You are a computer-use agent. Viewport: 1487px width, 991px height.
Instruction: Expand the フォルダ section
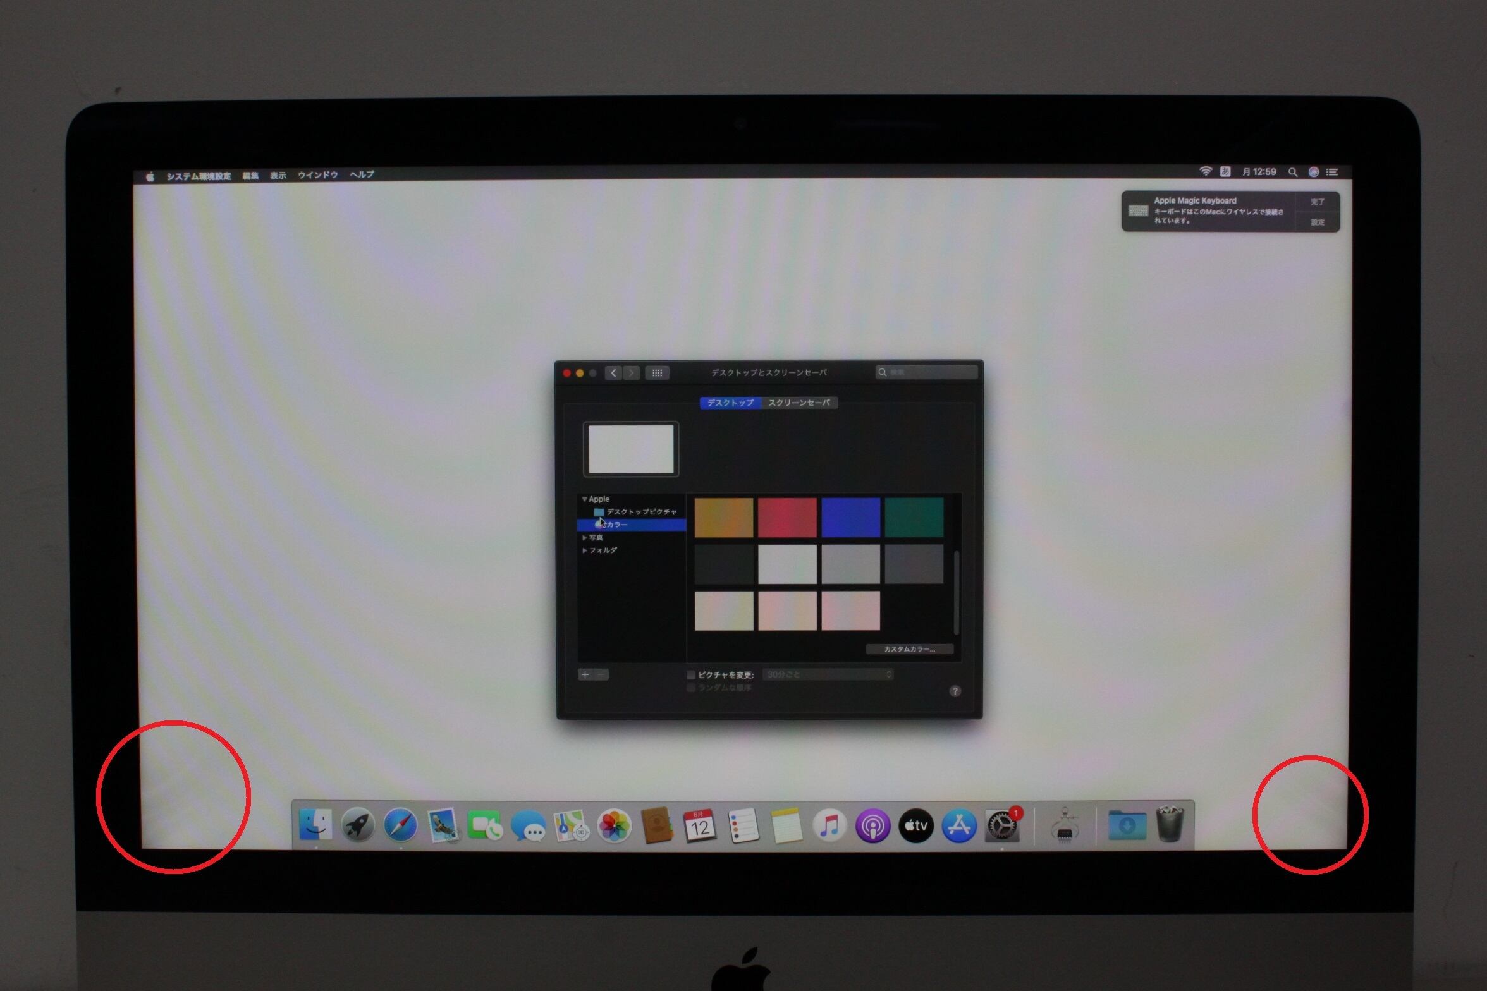coord(584,550)
